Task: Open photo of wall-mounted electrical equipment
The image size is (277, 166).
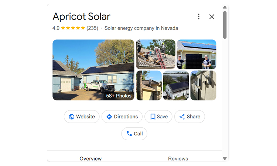Action: pyautogui.click(x=203, y=86)
